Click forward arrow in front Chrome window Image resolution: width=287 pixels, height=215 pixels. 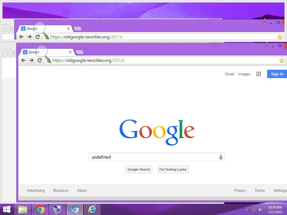(31, 60)
